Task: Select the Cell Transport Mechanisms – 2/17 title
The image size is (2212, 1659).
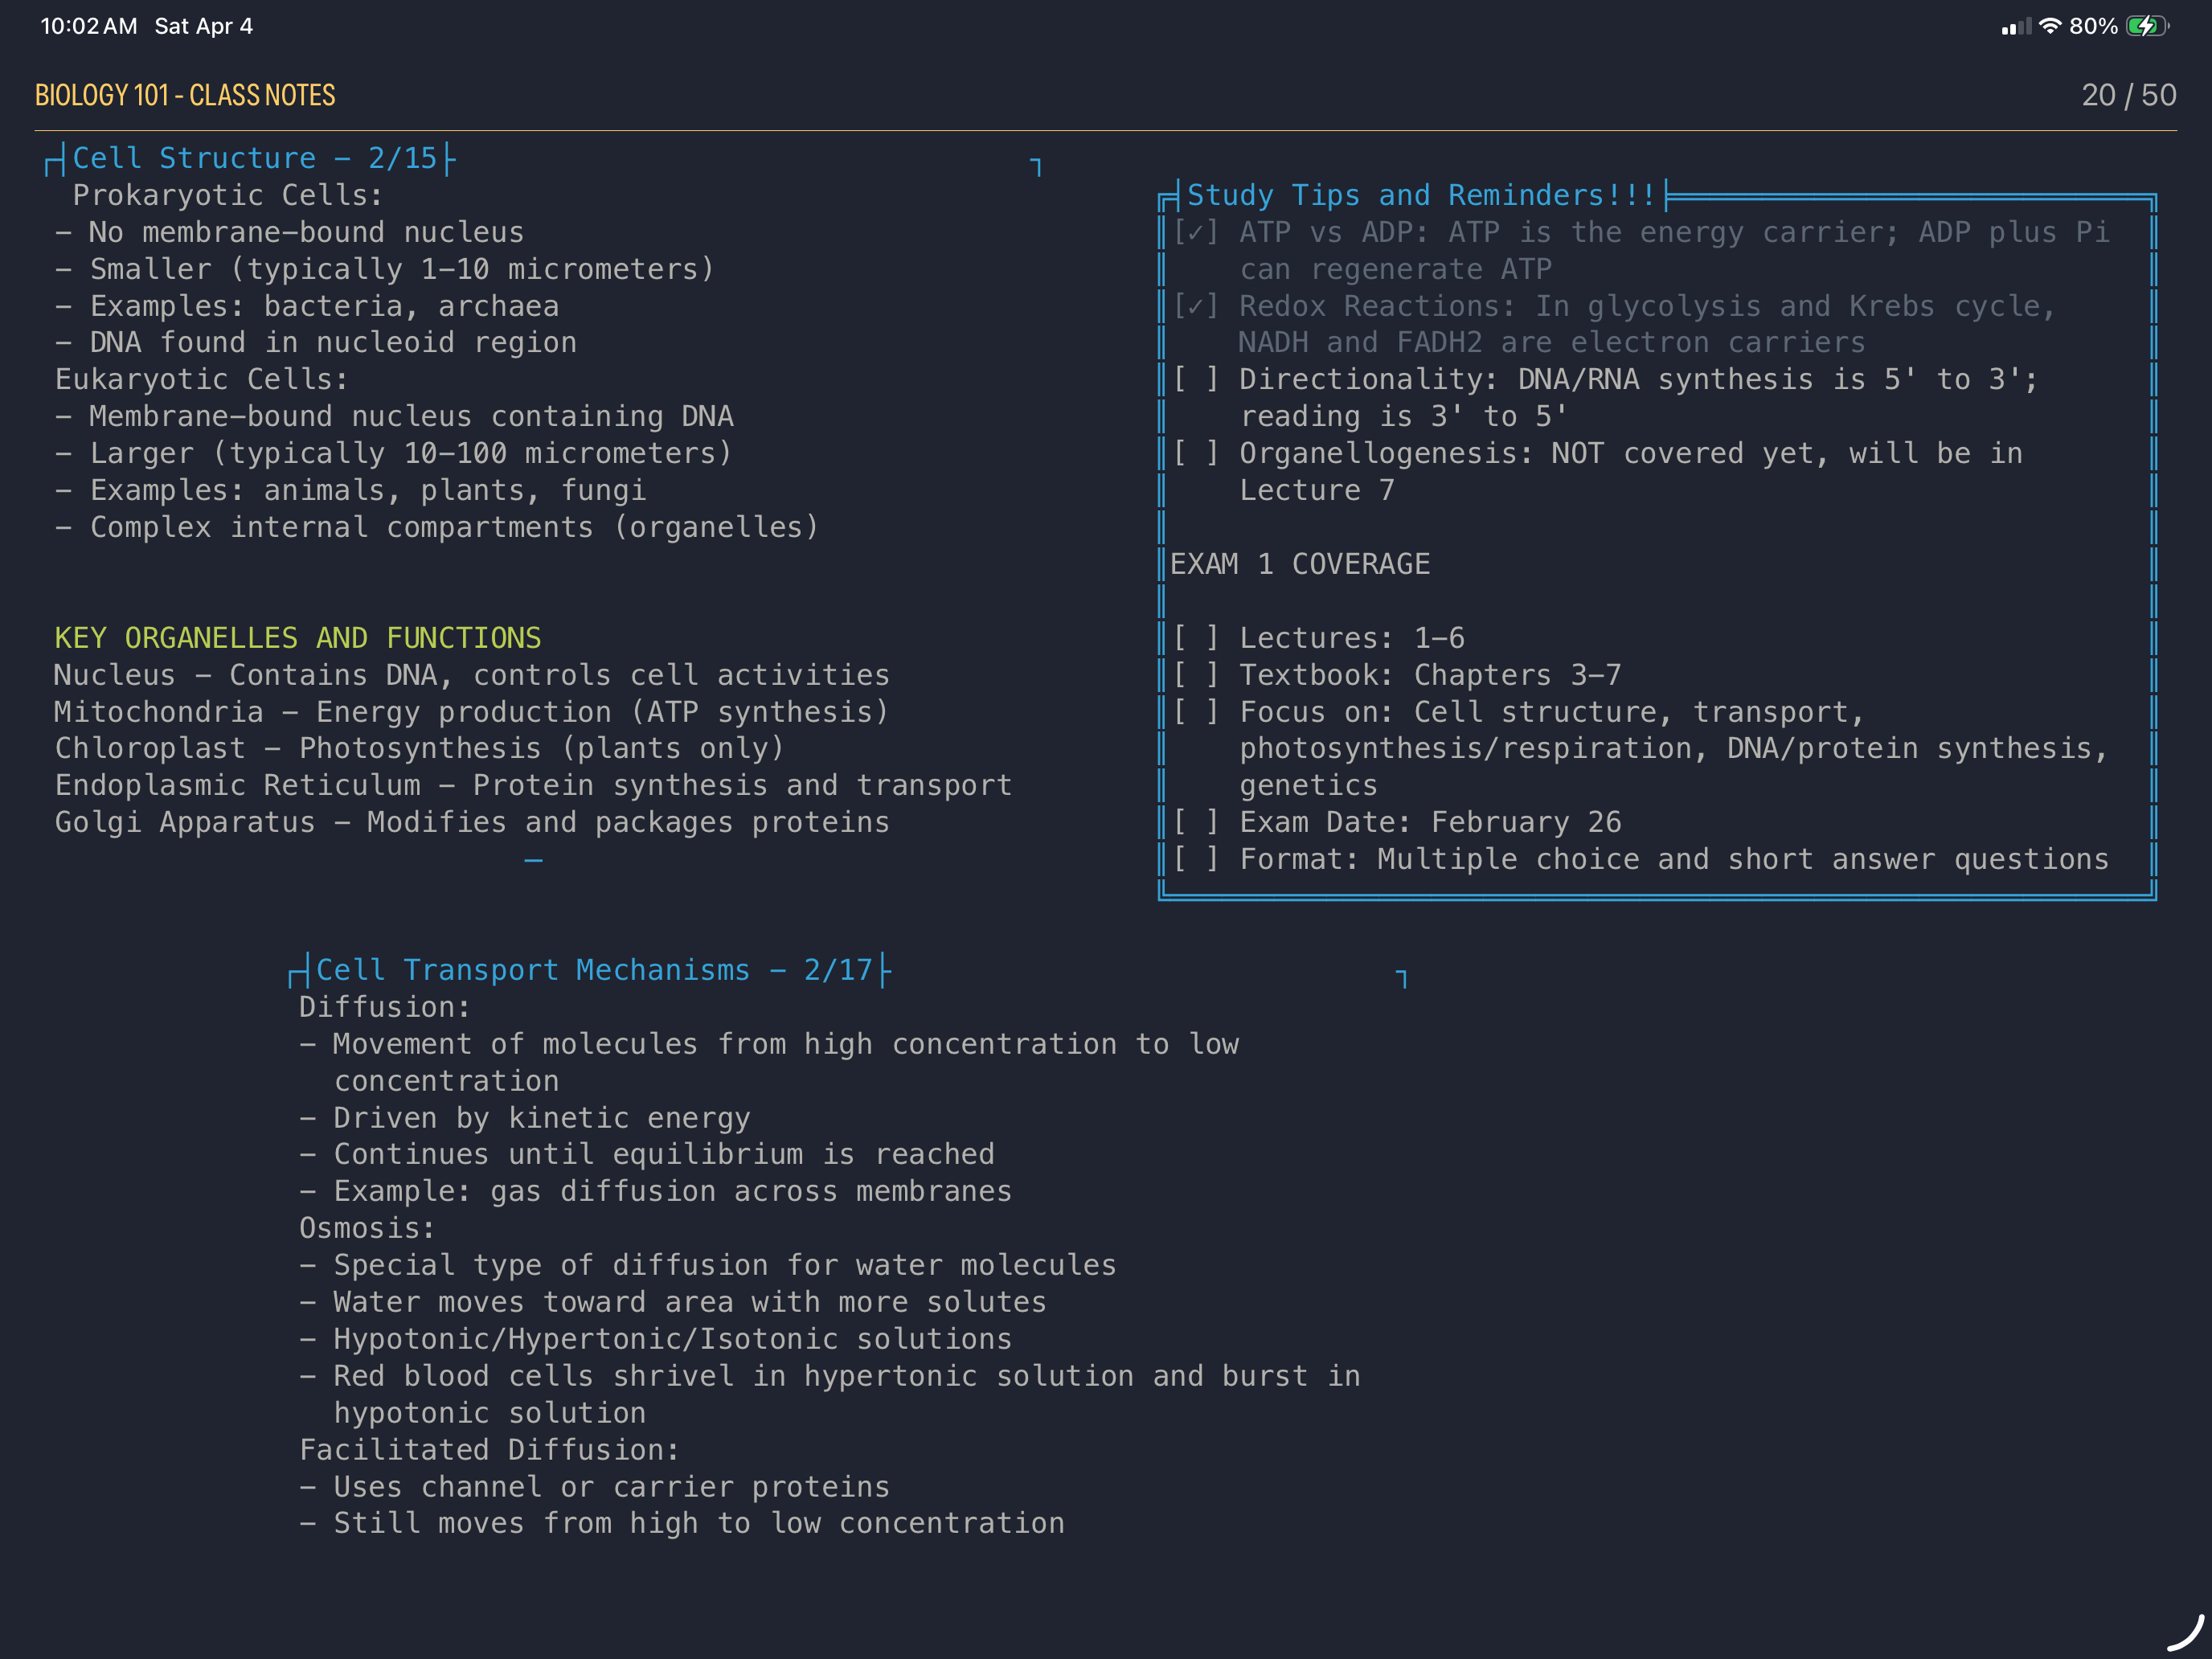Action: [x=594, y=970]
